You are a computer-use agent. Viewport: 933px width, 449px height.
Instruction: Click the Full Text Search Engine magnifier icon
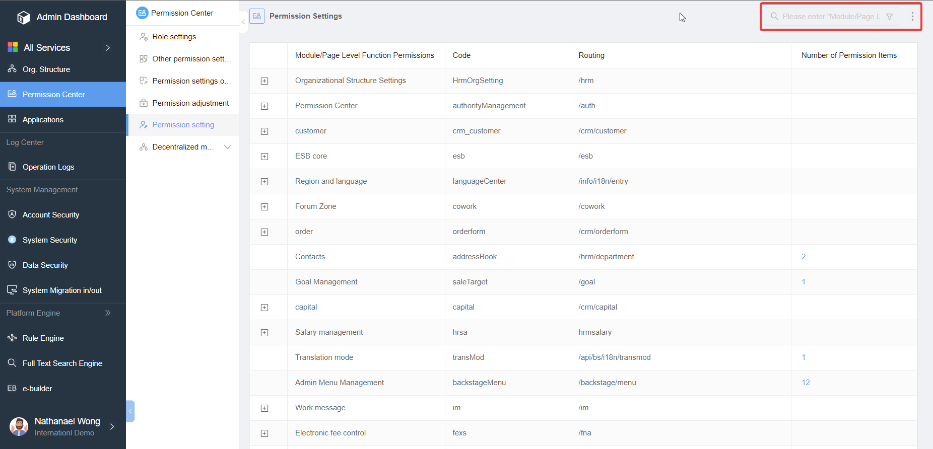12,363
